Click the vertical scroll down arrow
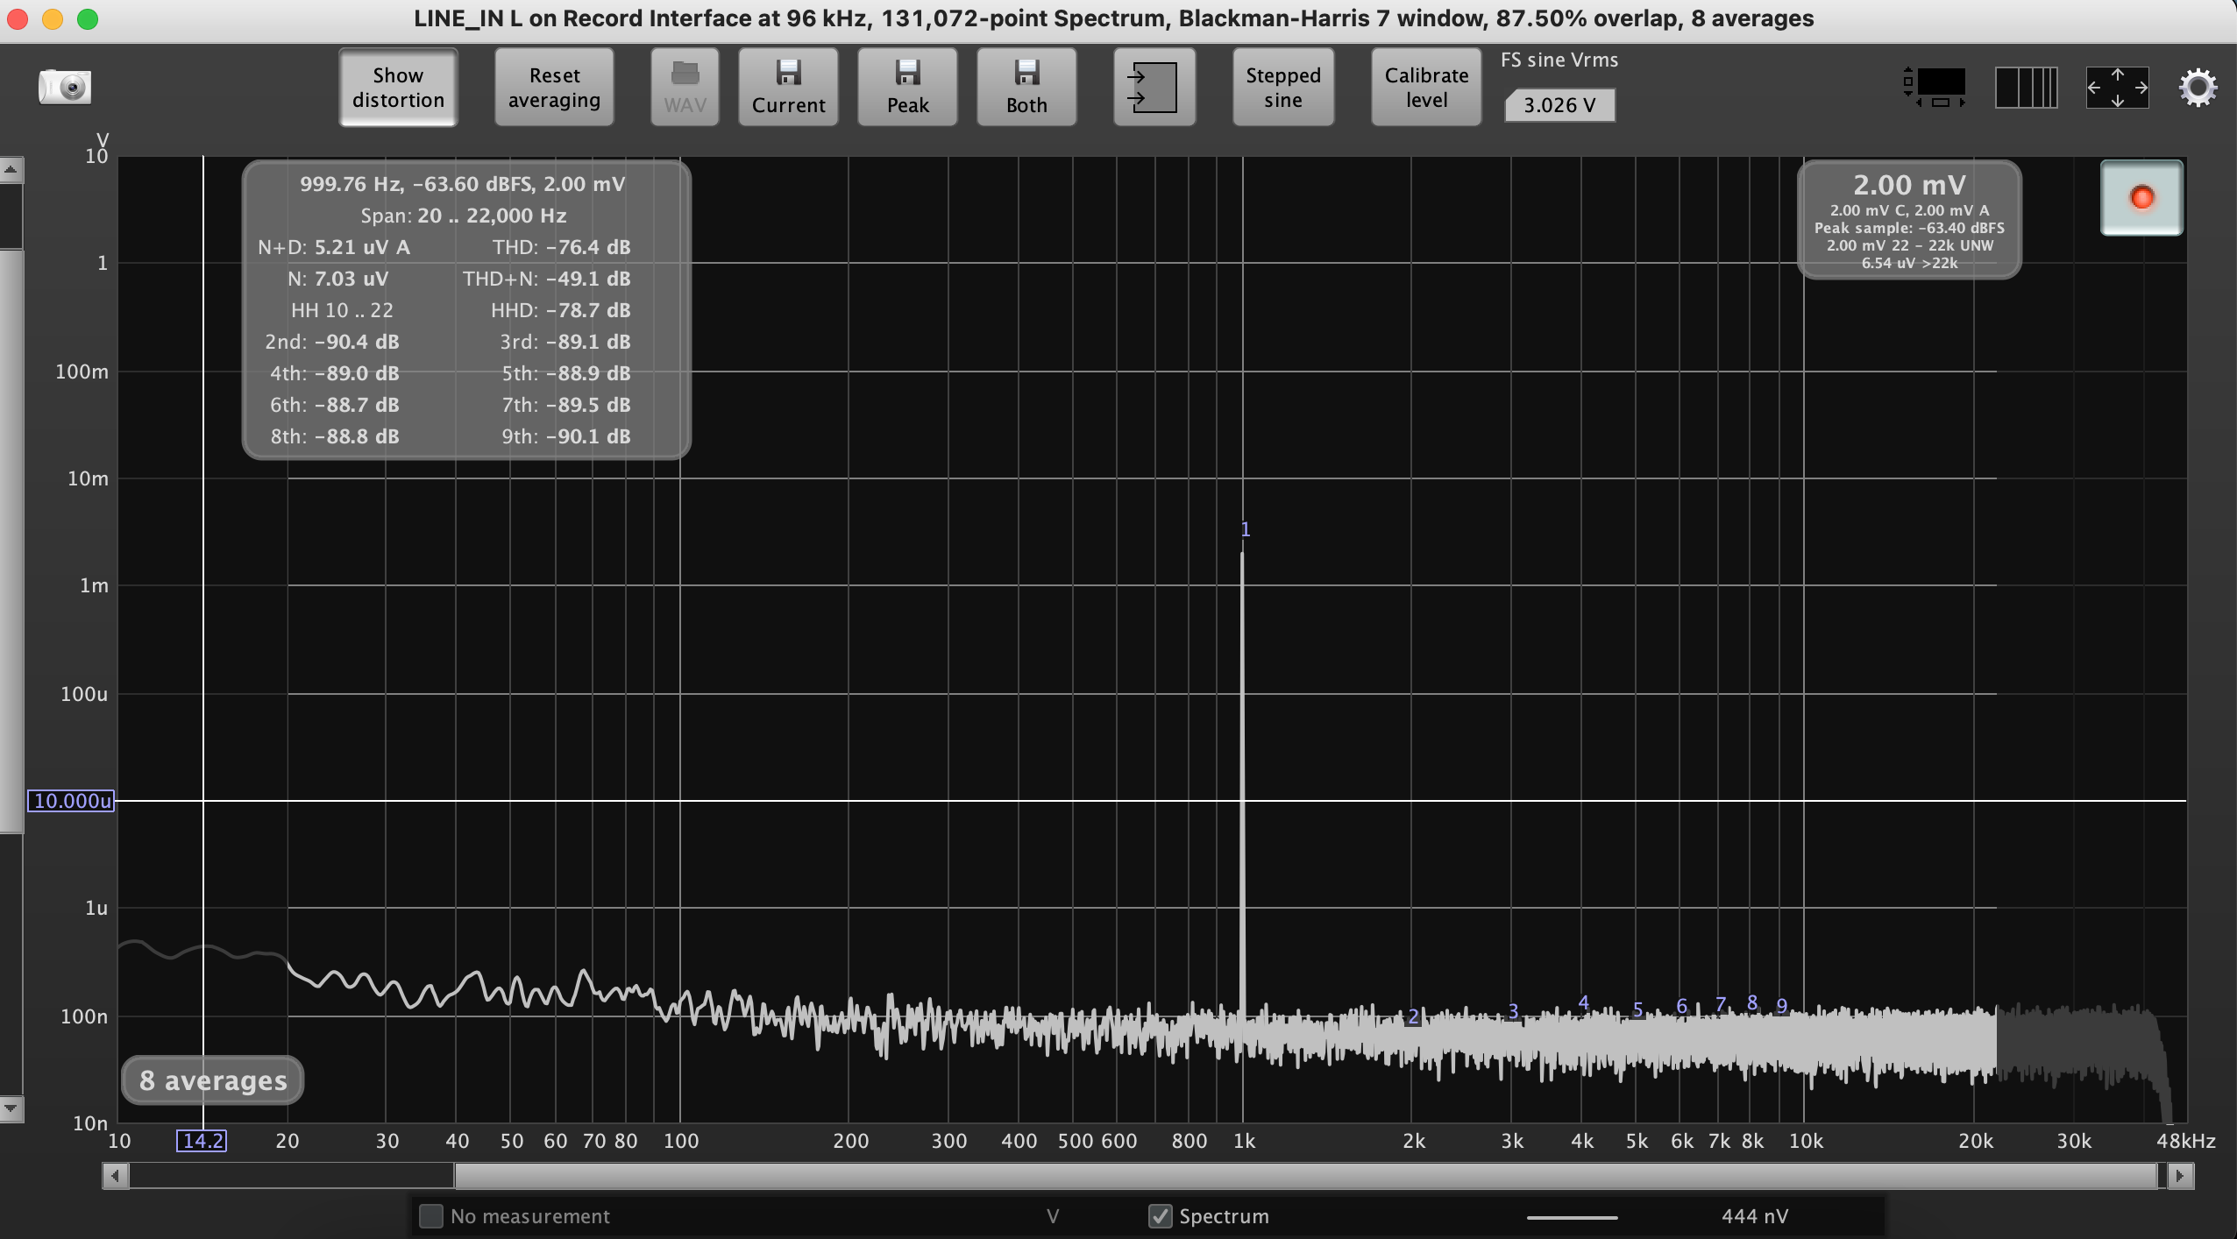Viewport: 2237px width, 1239px height. pyautogui.click(x=11, y=1108)
